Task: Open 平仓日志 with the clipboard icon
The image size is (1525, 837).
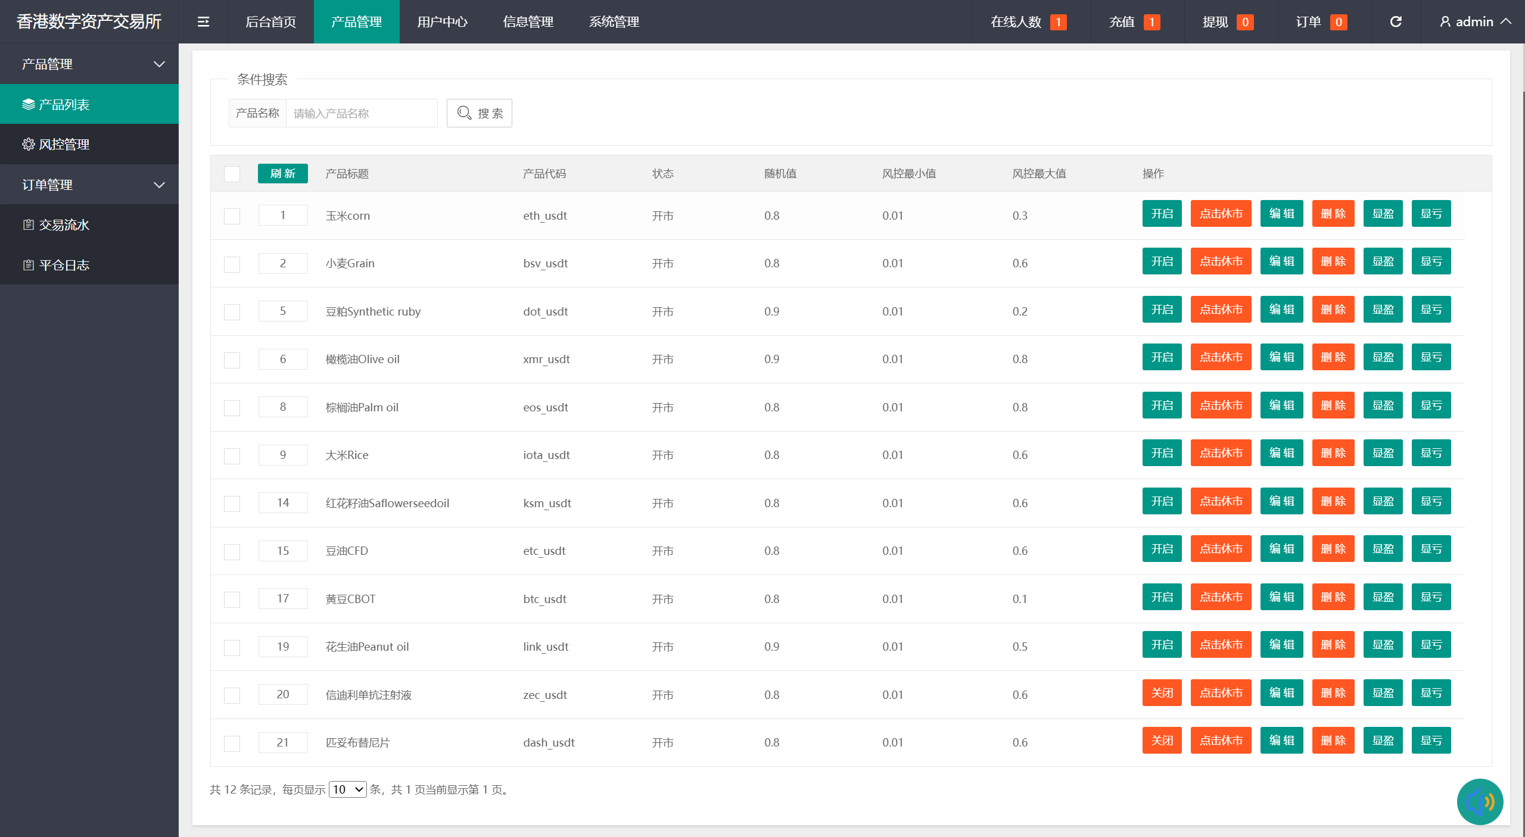Action: 89,265
